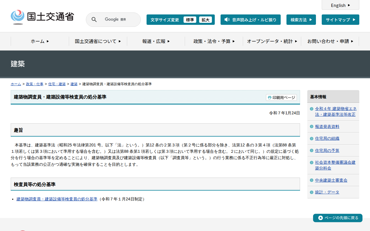Click the 文字サイズ変更 label
Image resolution: width=370 pixels, height=231 pixels.
[x=165, y=20]
